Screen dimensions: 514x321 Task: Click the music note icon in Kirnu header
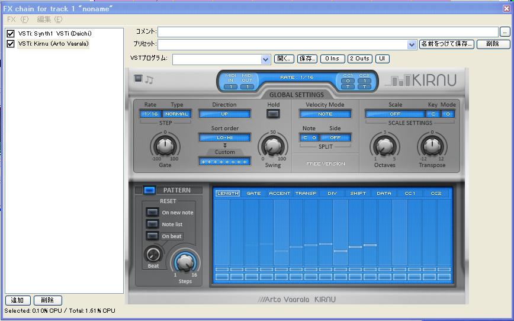coord(149,80)
